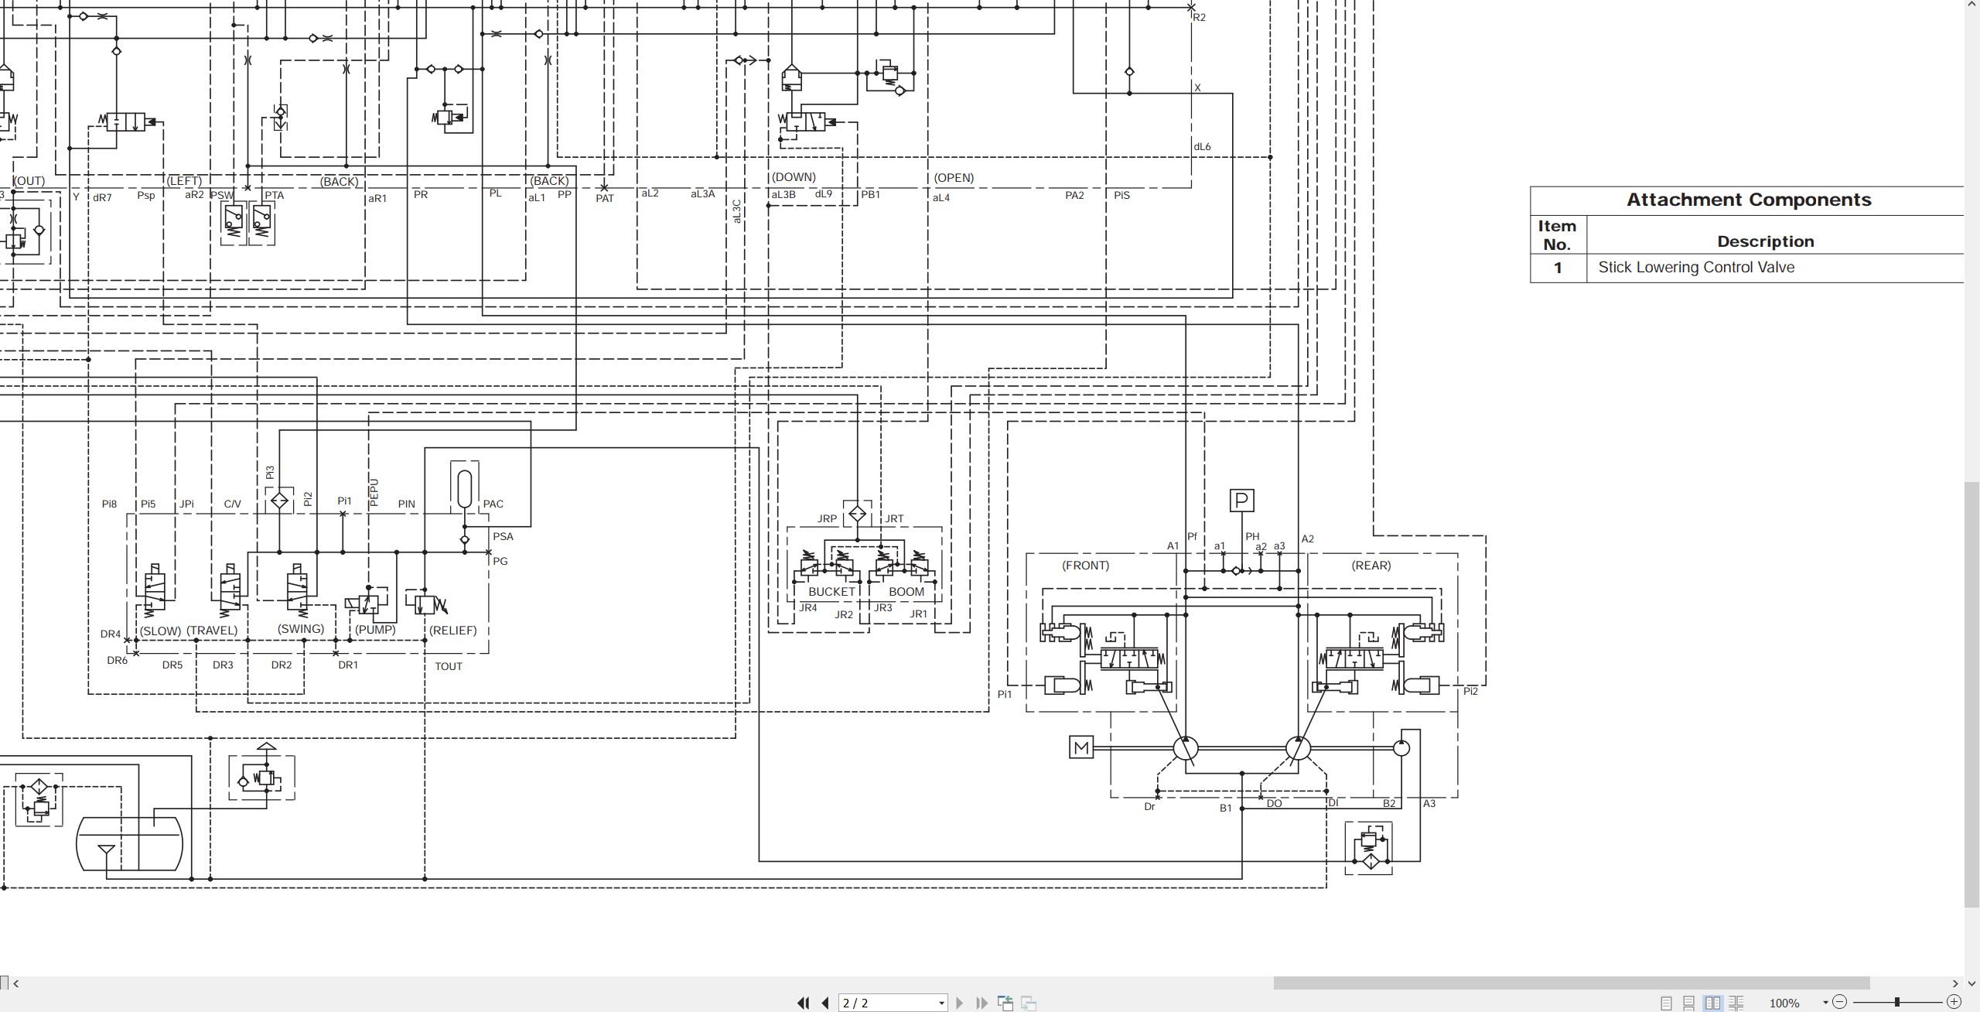Click the (DOWN) label

point(794,177)
